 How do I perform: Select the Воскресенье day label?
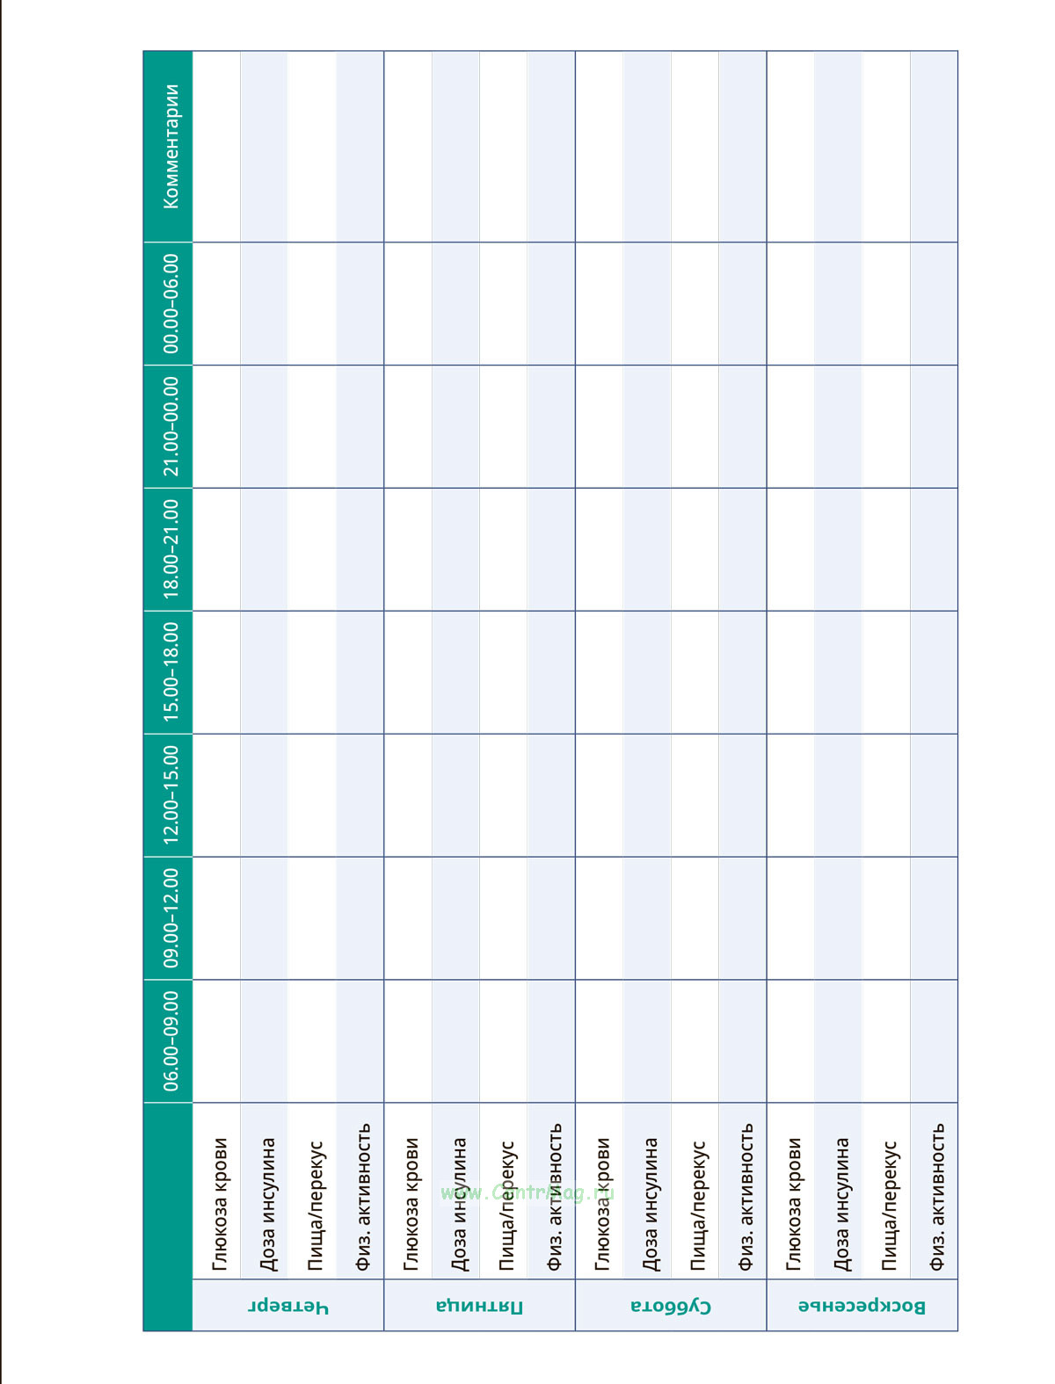coord(862,1306)
